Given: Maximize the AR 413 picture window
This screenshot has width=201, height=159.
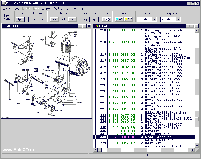Looking at the screenshot, I should coord(84,26).
